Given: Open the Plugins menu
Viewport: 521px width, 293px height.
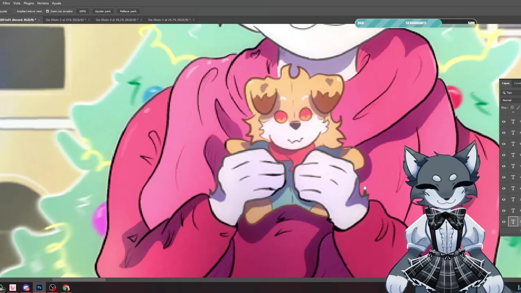Looking at the screenshot, I should tap(28, 3).
